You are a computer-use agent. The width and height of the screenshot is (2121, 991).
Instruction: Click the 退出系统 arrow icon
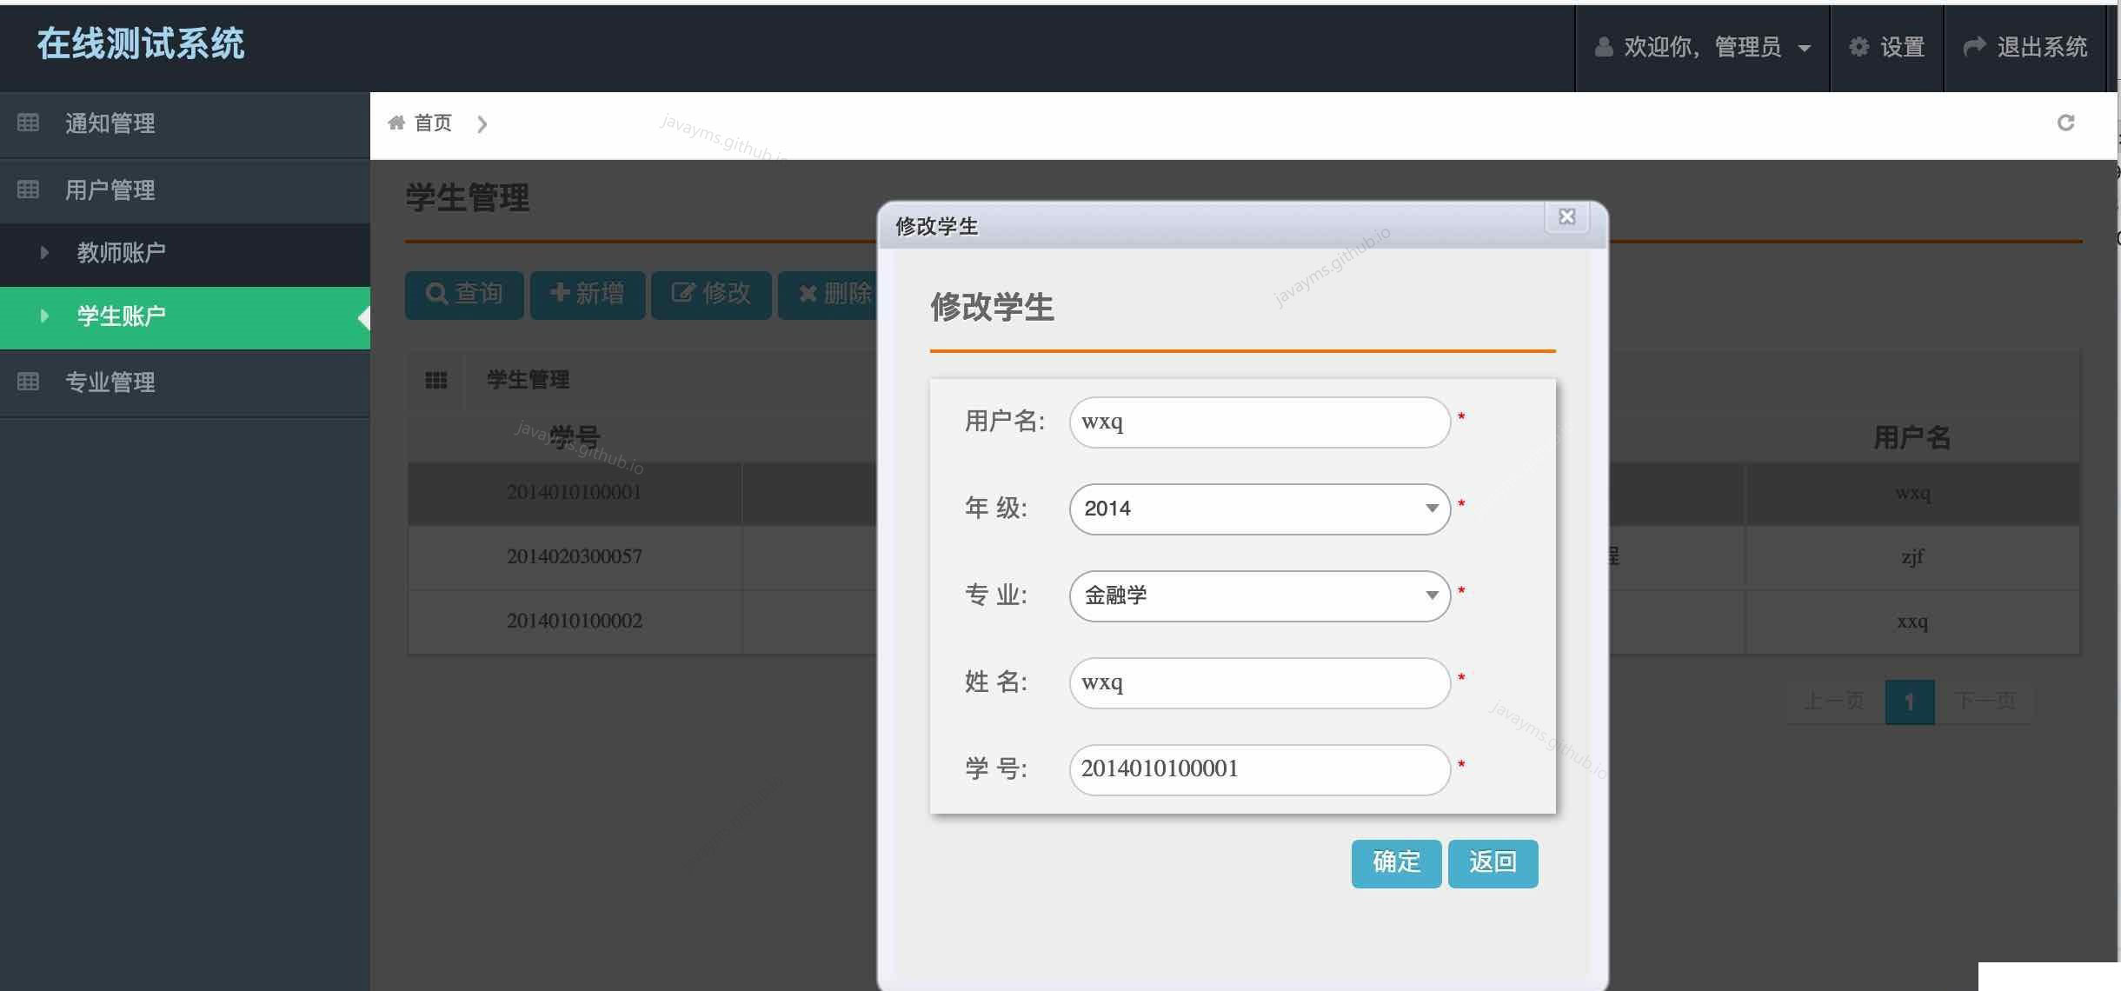1974,47
